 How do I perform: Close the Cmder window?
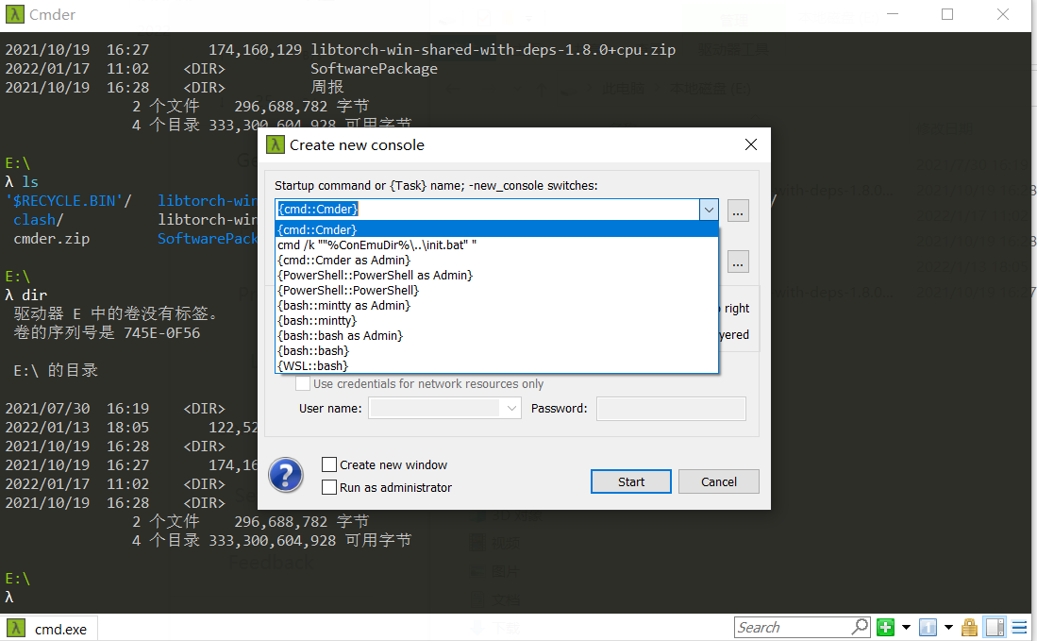[x=1003, y=14]
